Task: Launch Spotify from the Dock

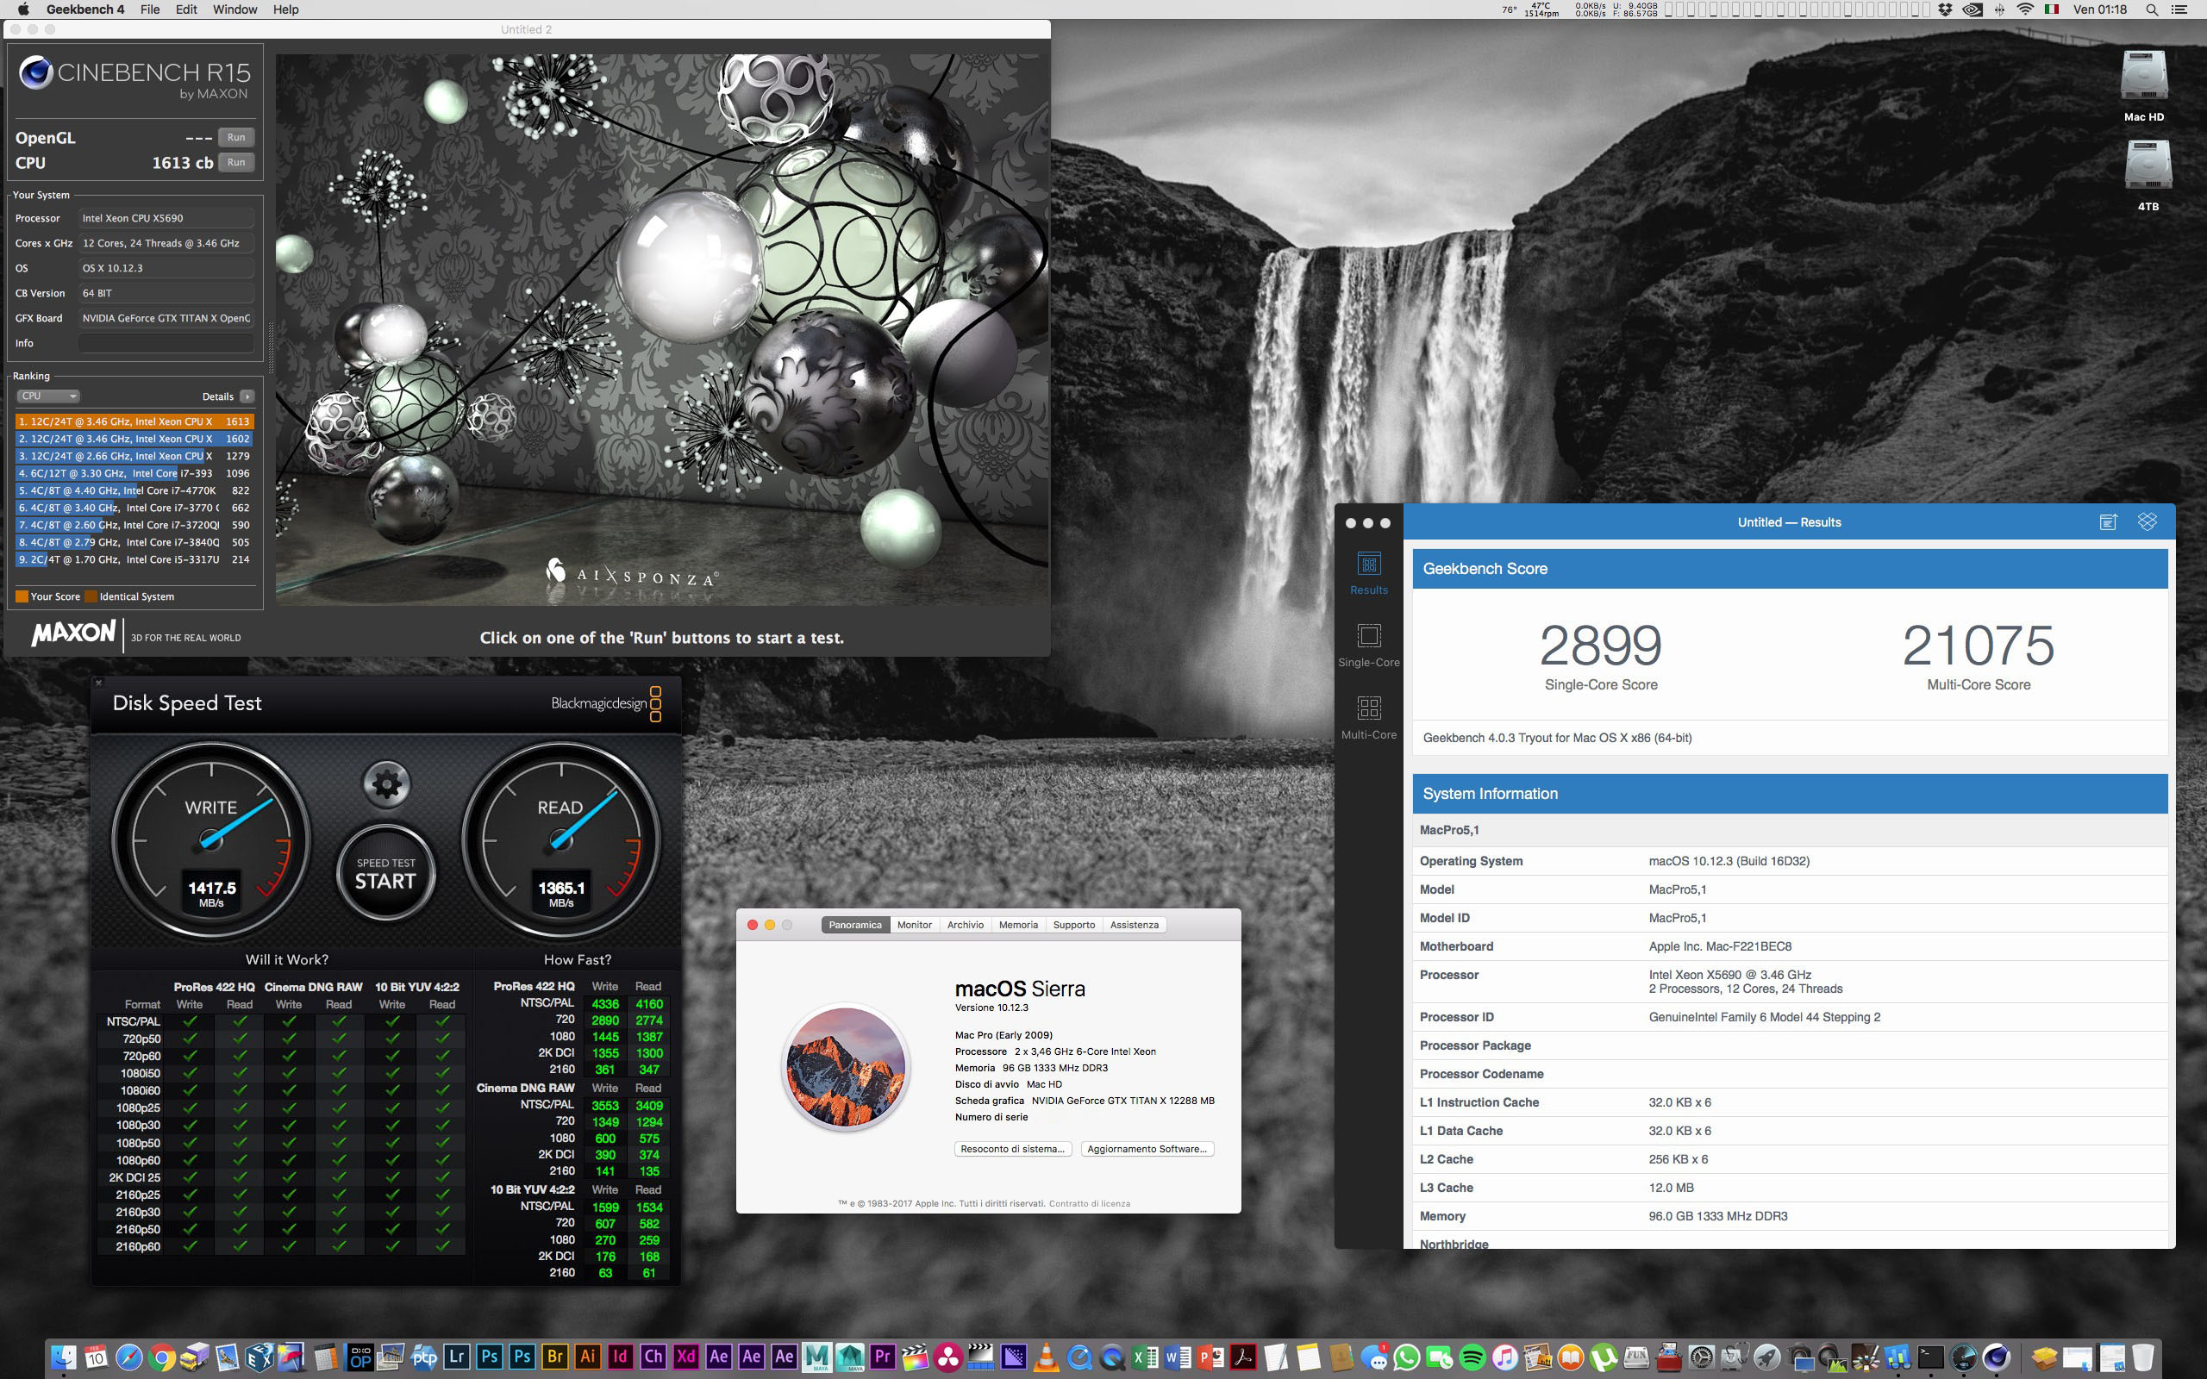Action: (1472, 1357)
